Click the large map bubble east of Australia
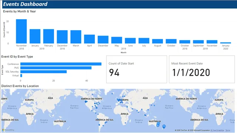Screen dimensions: 237x133 tap(164, 126)
